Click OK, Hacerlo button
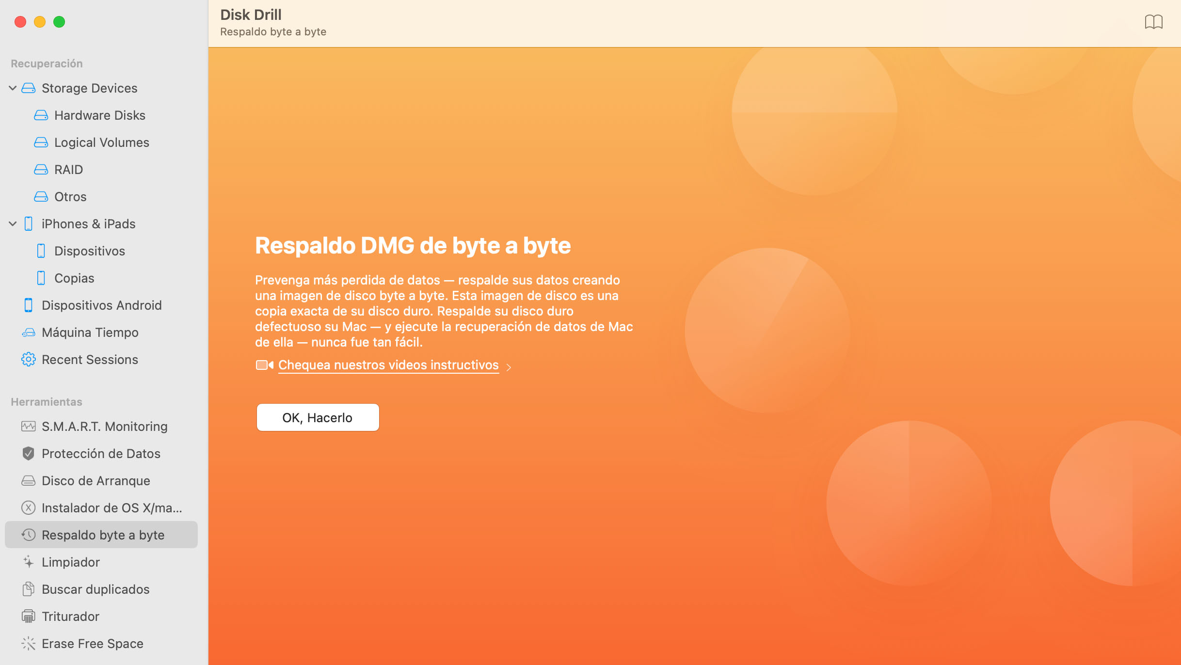 pos(317,417)
